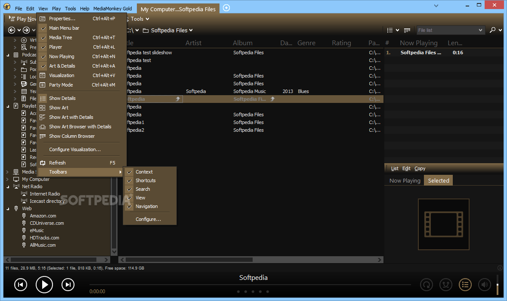Uncheck the Context toolbar
This screenshot has width=507, height=301.
click(130, 172)
